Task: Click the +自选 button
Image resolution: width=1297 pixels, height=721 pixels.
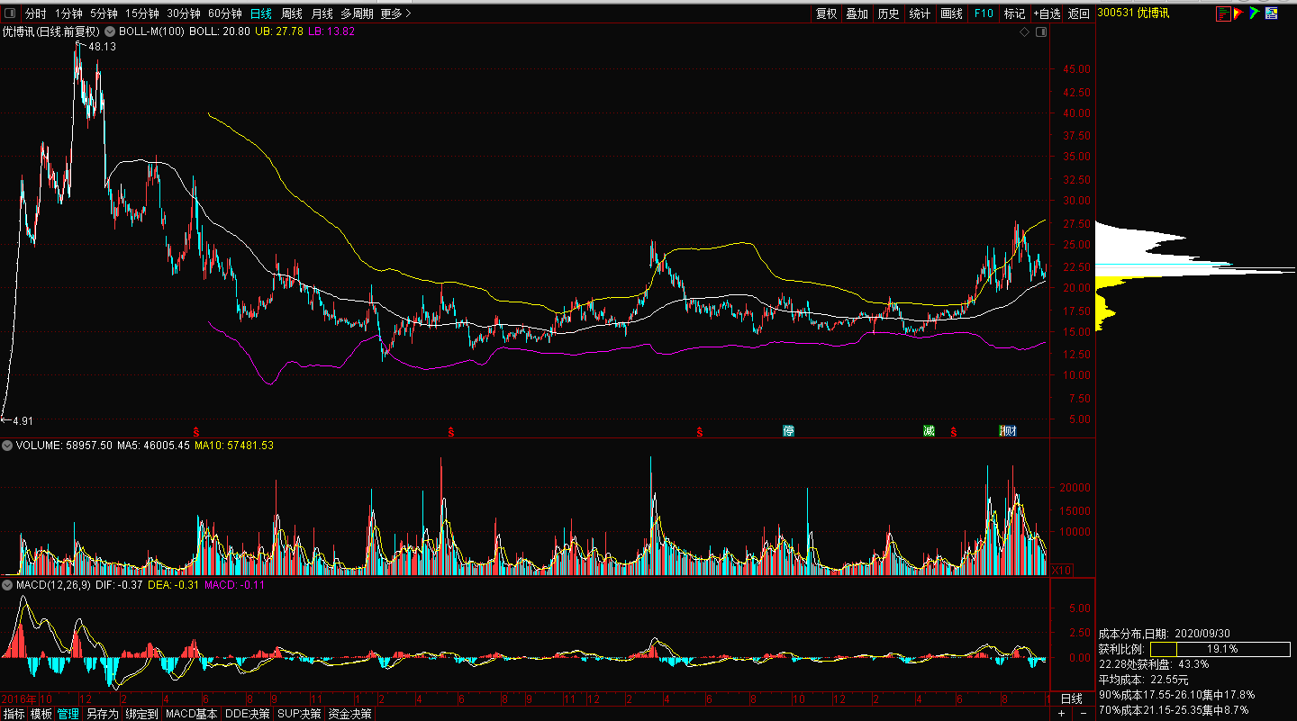Action: pos(1048,14)
